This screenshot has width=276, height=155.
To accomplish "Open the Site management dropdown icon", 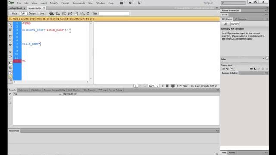I will coord(140,3).
